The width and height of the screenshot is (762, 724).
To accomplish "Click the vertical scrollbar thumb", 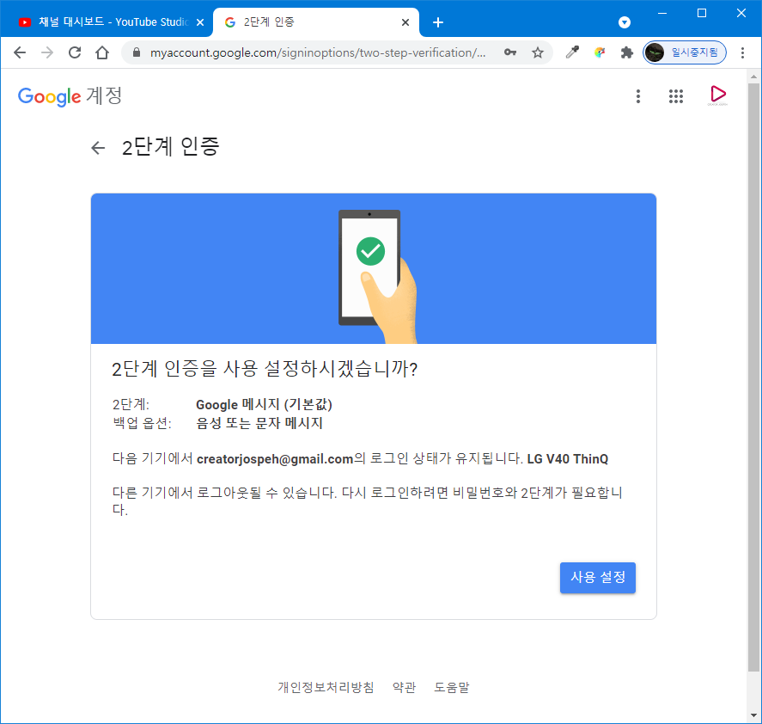I will coord(753,377).
